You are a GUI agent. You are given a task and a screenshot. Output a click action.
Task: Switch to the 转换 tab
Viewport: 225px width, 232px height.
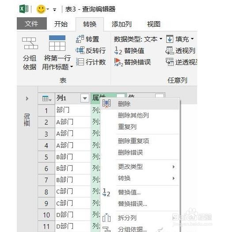pyautogui.click(x=90, y=24)
